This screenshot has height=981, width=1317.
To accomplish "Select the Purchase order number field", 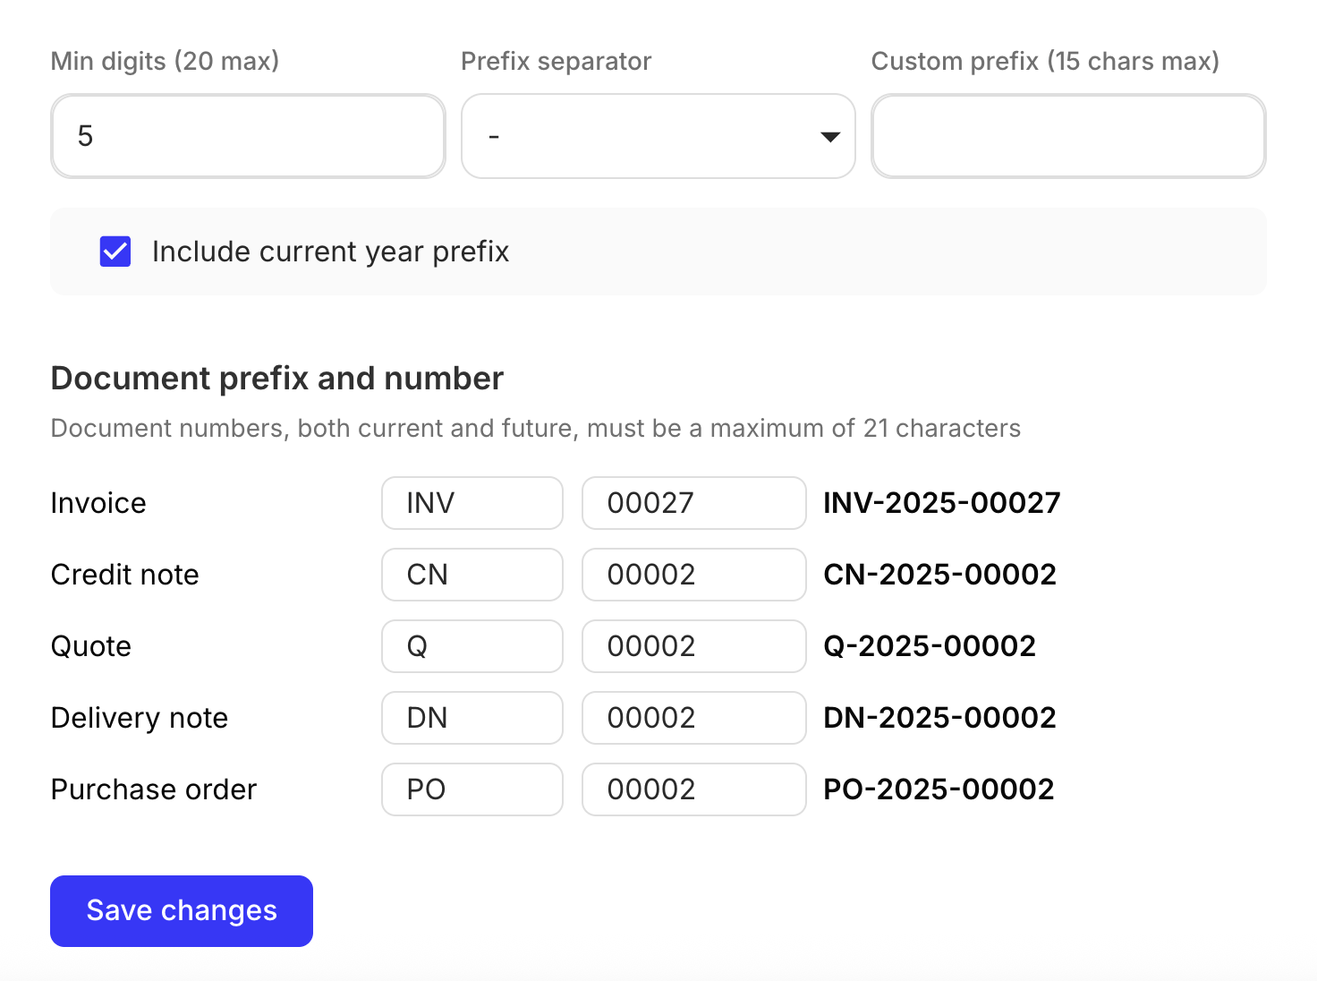I will (x=693, y=789).
